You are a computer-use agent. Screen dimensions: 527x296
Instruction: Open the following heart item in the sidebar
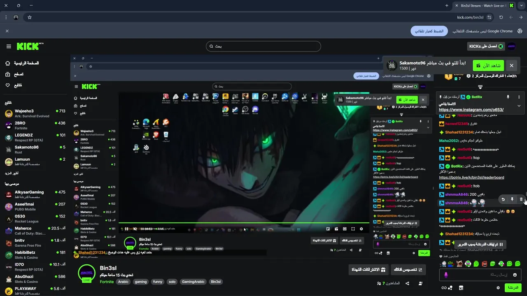[14, 85]
